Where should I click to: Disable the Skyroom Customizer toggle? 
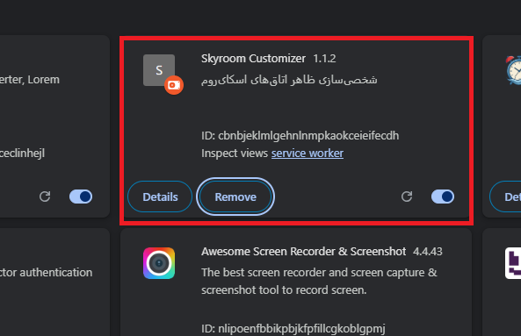coord(443,197)
